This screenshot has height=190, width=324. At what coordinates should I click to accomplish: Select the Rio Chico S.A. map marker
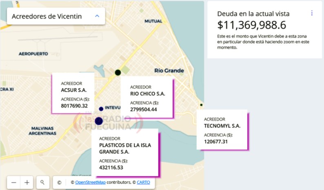118,72
